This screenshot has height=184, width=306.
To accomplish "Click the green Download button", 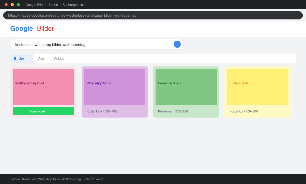I will click(x=43, y=111).
